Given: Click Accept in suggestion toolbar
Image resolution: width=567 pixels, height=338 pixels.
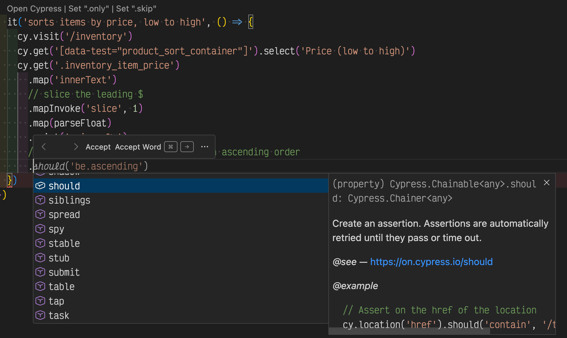Looking at the screenshot, I should (x=98, y=147).
